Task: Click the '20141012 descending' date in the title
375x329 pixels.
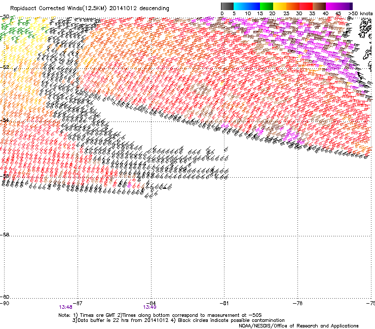Action: (x=139, y=9)
